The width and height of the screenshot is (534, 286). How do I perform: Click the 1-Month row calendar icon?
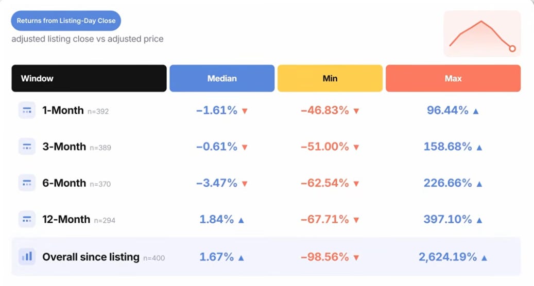(x=27, y=110)
